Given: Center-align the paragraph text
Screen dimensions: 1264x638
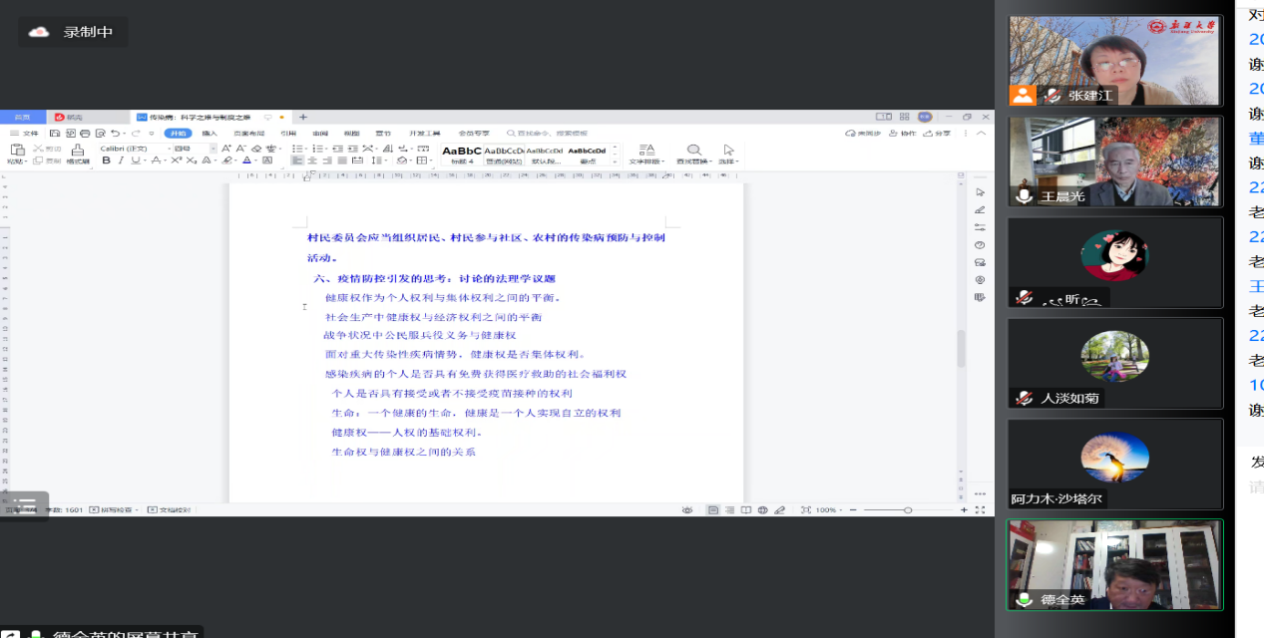Looking at the screenshot, I should click(x=312, y=160).
